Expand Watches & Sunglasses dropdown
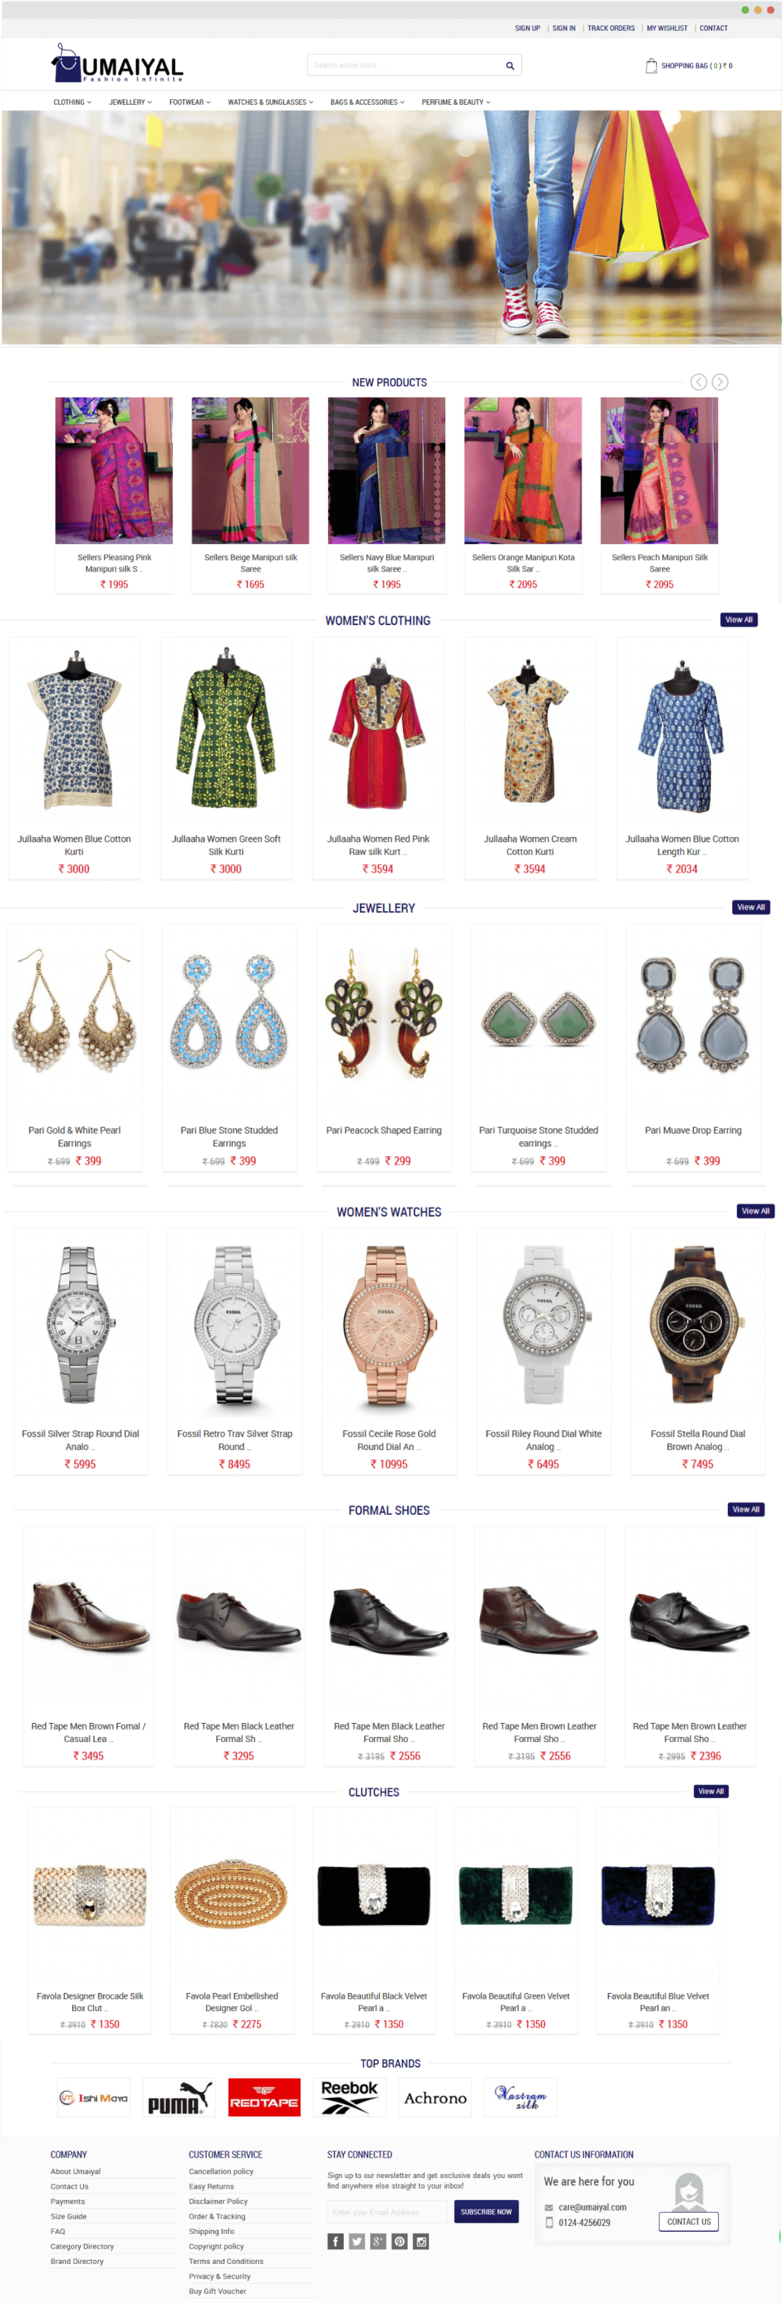The height and width of the screenshot is (2303, 782). tap(271, 102)
